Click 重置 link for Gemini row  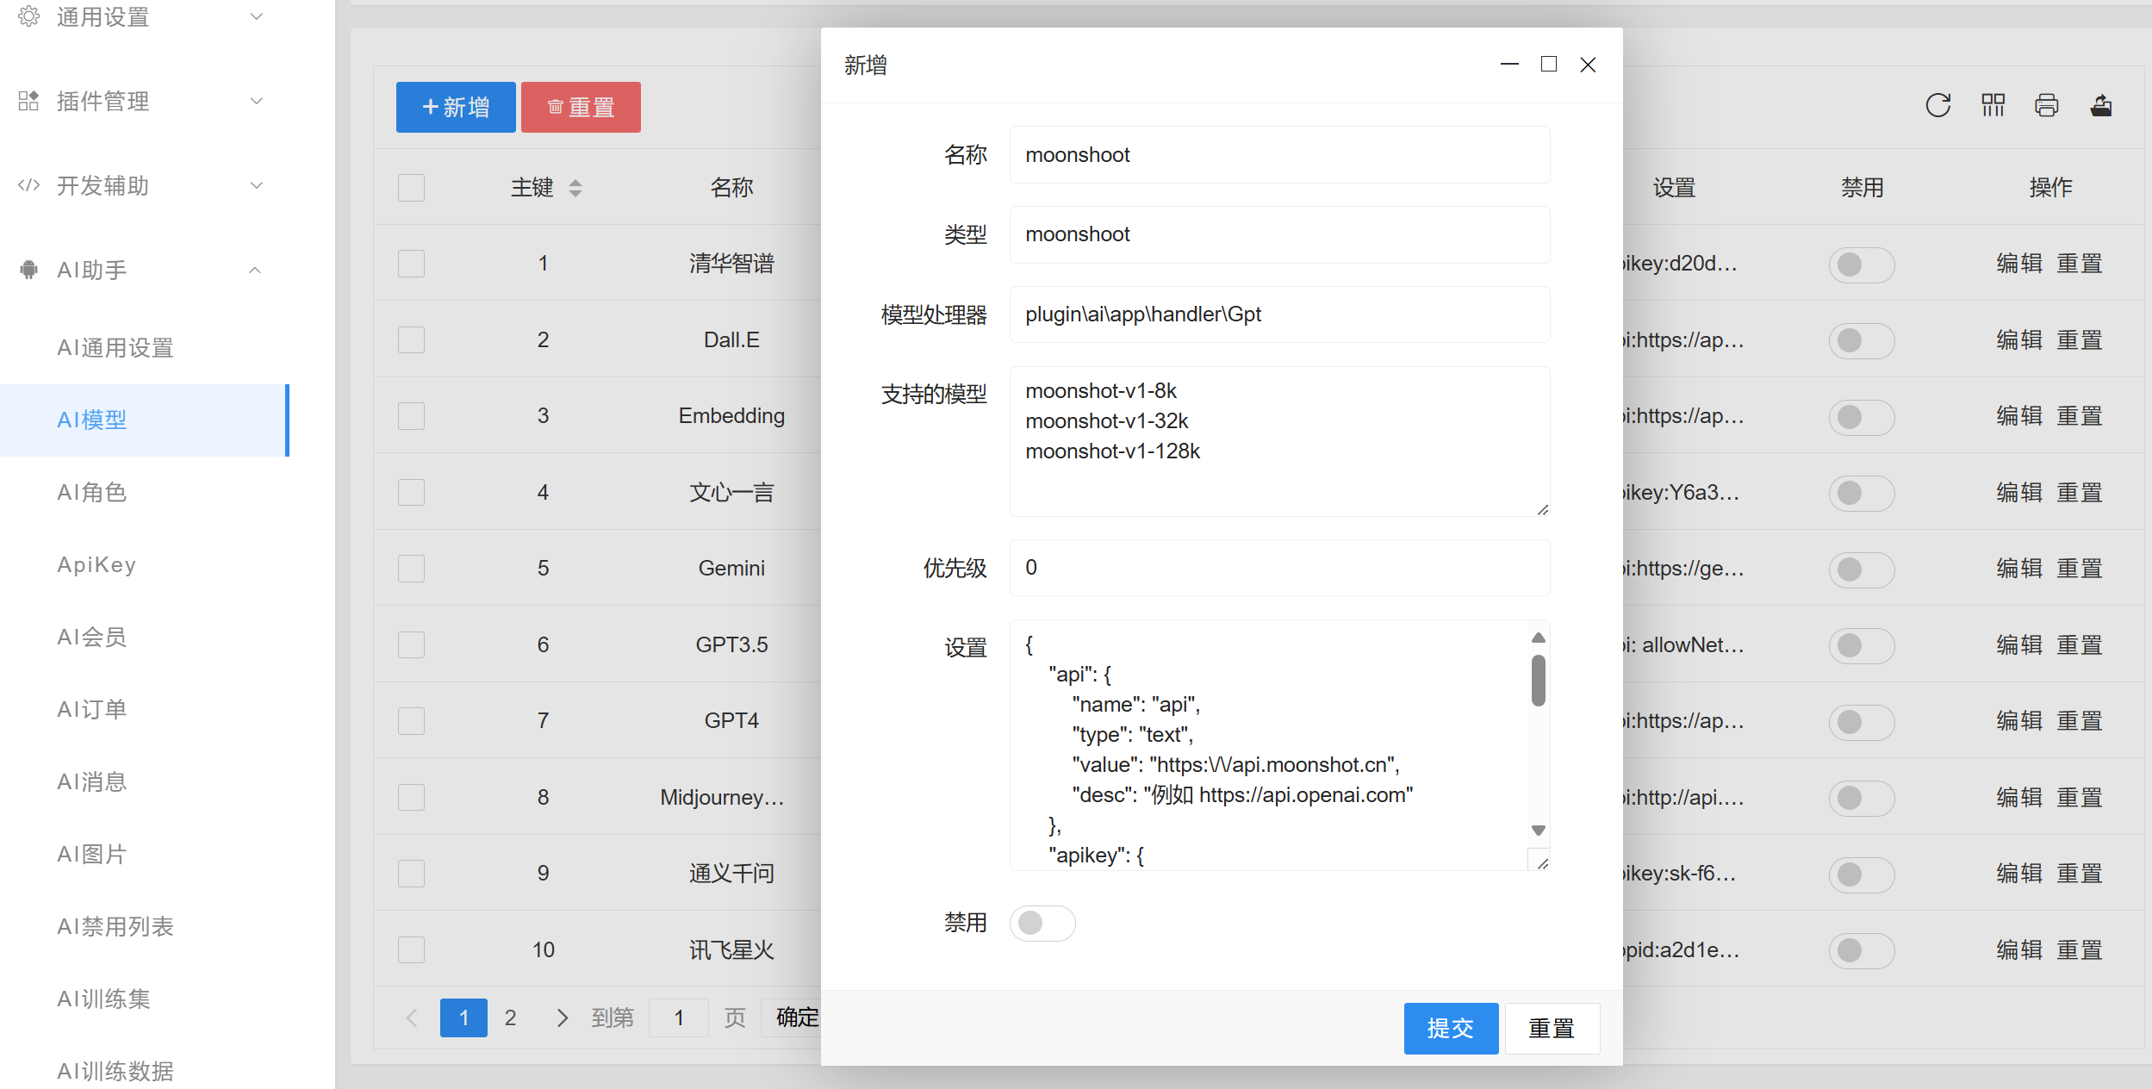tap(2080, 569)
